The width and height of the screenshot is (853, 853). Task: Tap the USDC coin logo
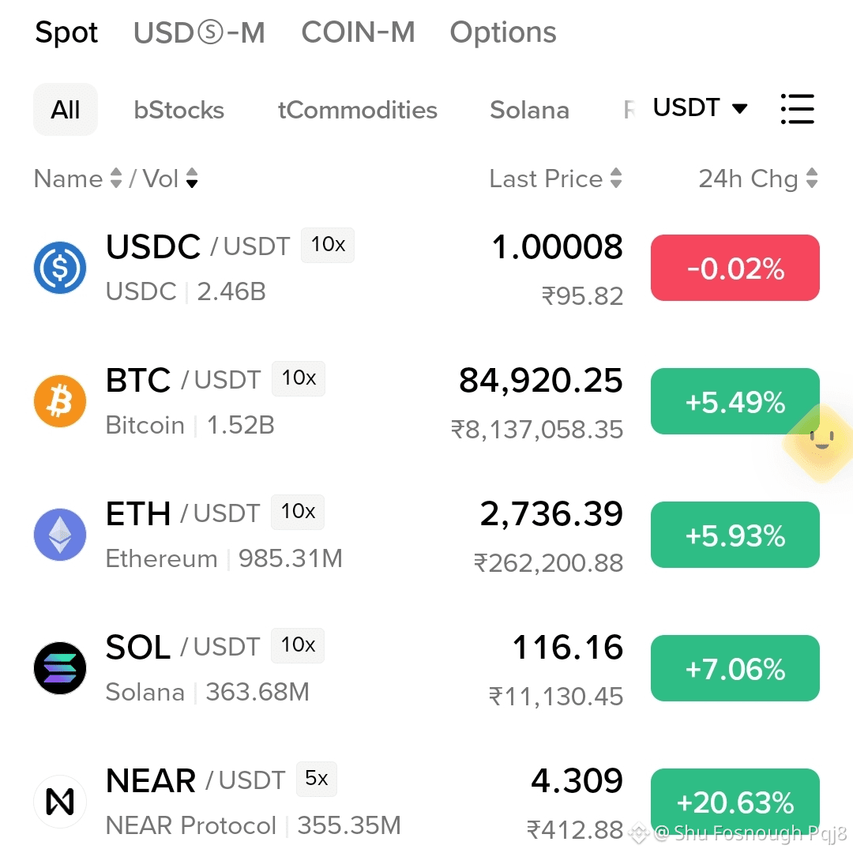(60, 268)
